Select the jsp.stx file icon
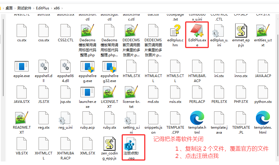 tap(66, 92)
